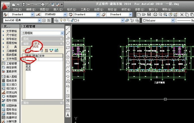The height and width of the screenshot is (123, 194).
Task: Select the Multiline Text A tool
Action: (x=68, y=115)
